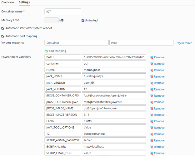Click the HOME value field /home/jboss
195x156 pixels.
114,70
